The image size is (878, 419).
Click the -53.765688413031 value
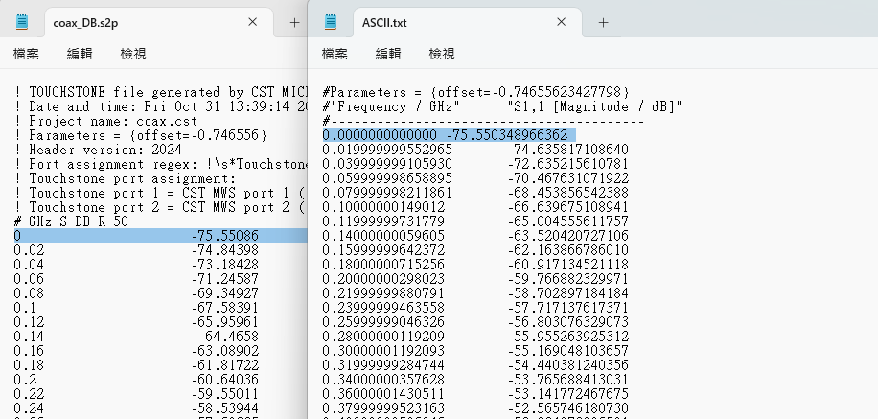568,380
